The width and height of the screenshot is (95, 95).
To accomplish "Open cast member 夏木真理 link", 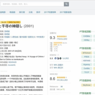I will click(x=23, y=37).
